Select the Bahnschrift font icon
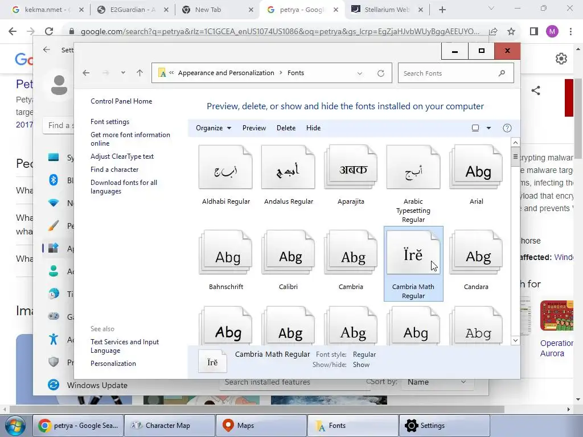Screen dimensions: 583x437 click(225, 253)
